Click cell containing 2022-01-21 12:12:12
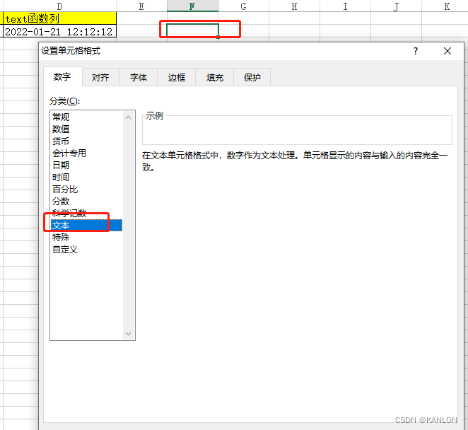468x430 pixels. (59, 31)
